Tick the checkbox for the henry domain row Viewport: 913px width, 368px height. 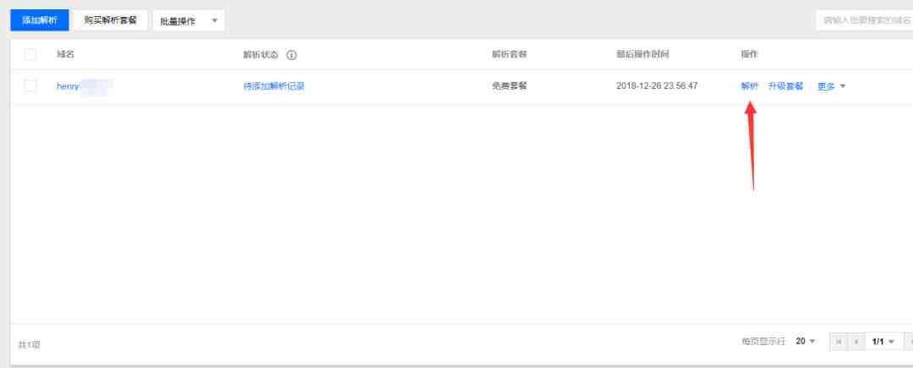[30, 86]
